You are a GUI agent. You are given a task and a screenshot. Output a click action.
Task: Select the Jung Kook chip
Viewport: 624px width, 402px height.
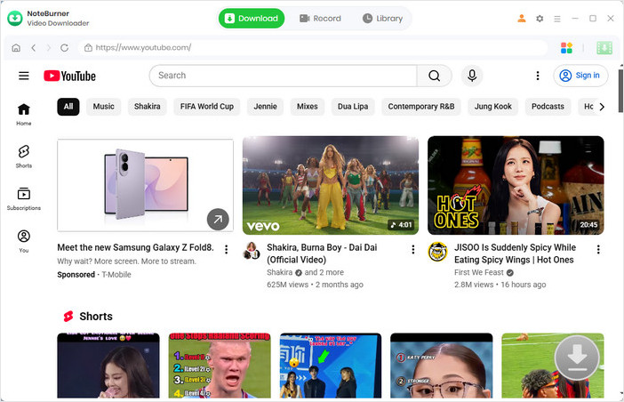[493, 107]
